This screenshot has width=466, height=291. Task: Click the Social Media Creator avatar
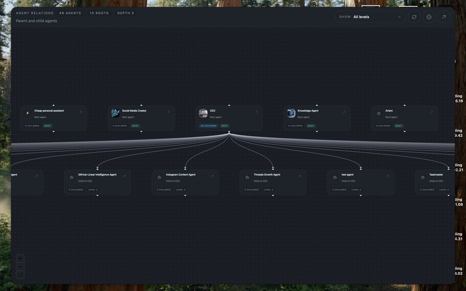tap(115, 113)
